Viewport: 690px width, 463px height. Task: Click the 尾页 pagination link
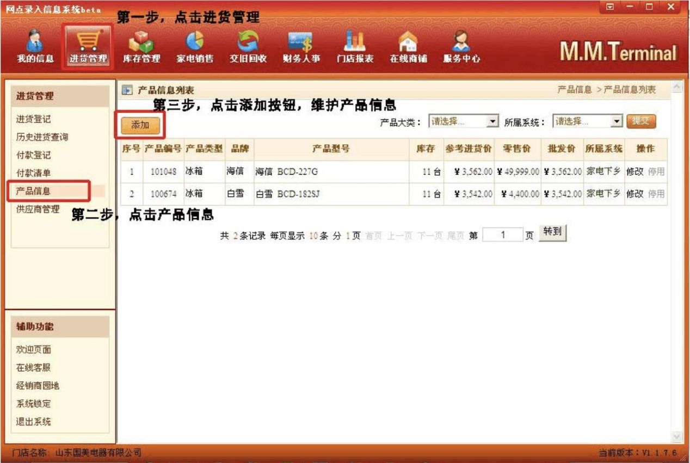456,236
